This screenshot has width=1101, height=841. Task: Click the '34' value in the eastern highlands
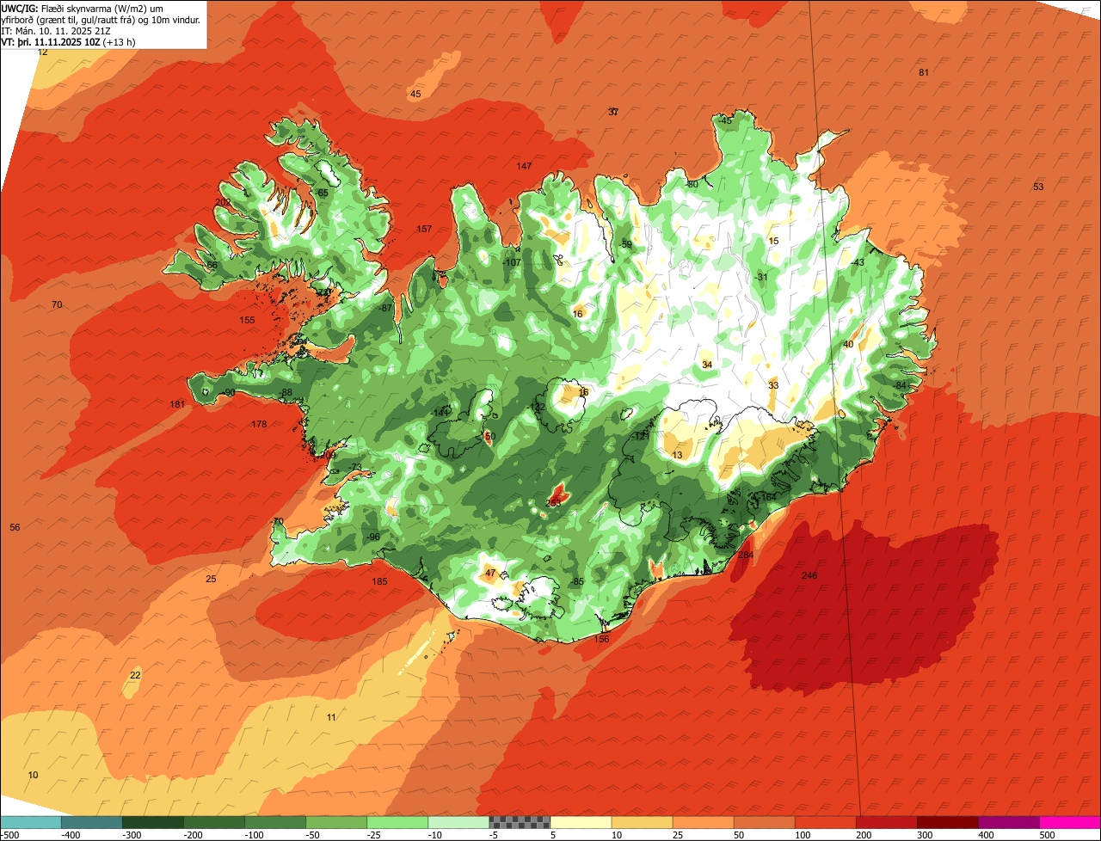tap(707, 365)
